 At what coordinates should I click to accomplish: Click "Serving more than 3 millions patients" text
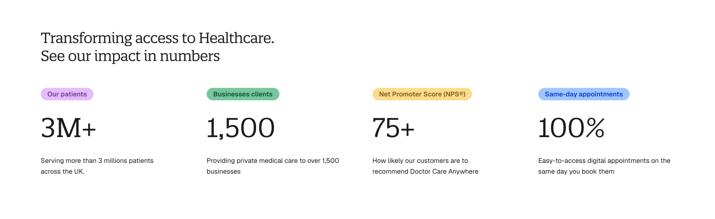coord(97,161)
